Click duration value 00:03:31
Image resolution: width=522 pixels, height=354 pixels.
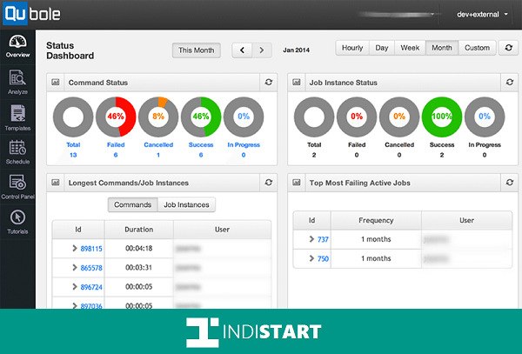pyautogui.click(x=139, y=268)
